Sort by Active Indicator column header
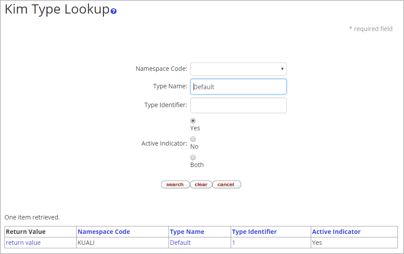Viewport: 404px width, 254px height. click(336, 232)
